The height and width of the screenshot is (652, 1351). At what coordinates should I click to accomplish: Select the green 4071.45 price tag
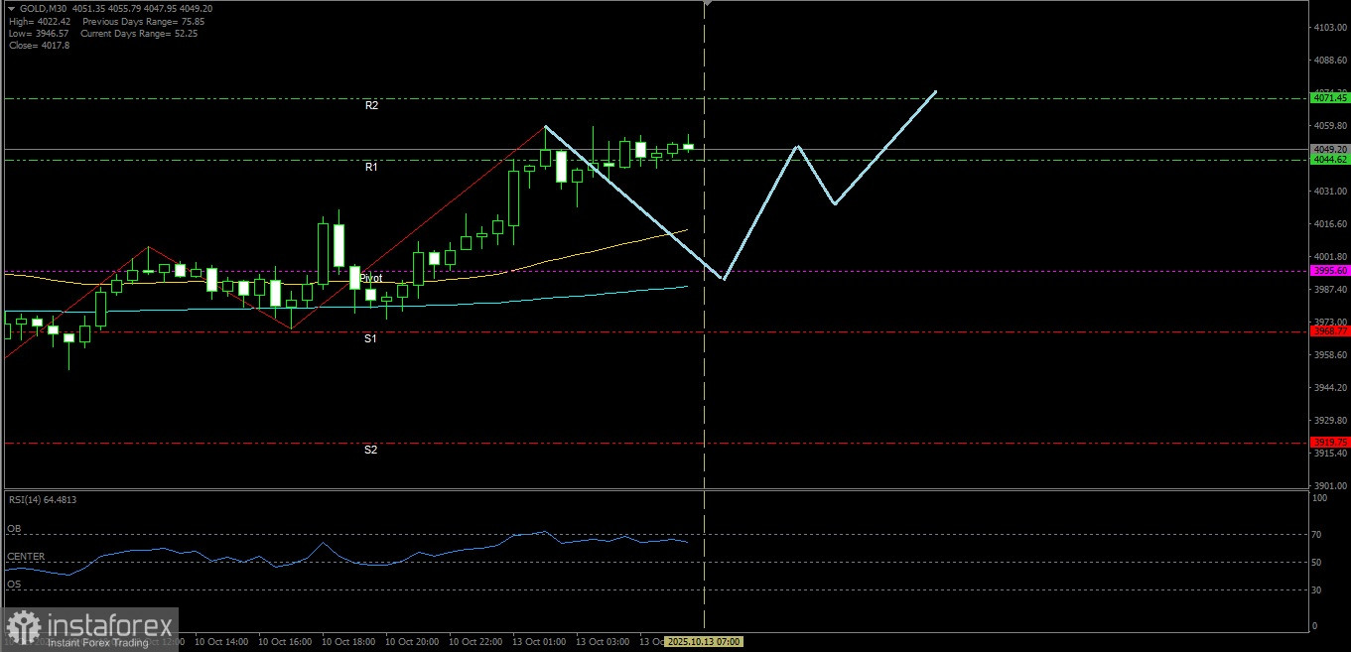coord(1329,97)
